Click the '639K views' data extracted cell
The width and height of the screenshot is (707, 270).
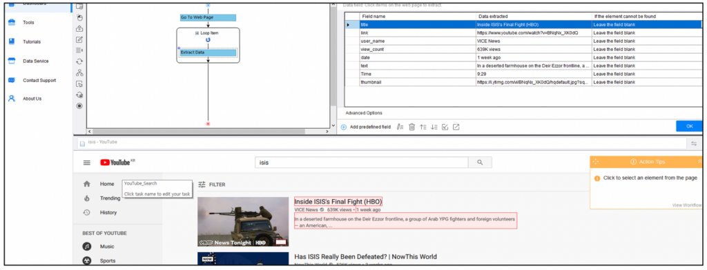coord(534,50)
